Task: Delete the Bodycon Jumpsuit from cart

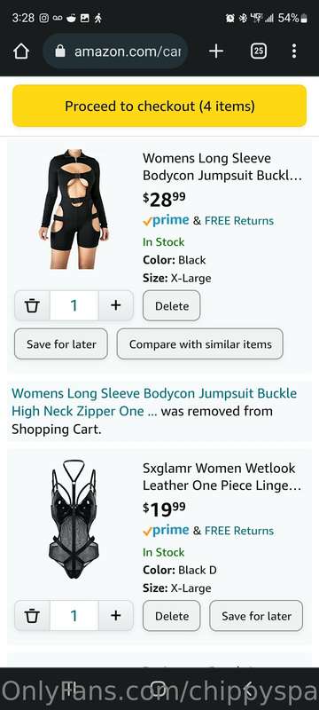Action: point(172,305)
